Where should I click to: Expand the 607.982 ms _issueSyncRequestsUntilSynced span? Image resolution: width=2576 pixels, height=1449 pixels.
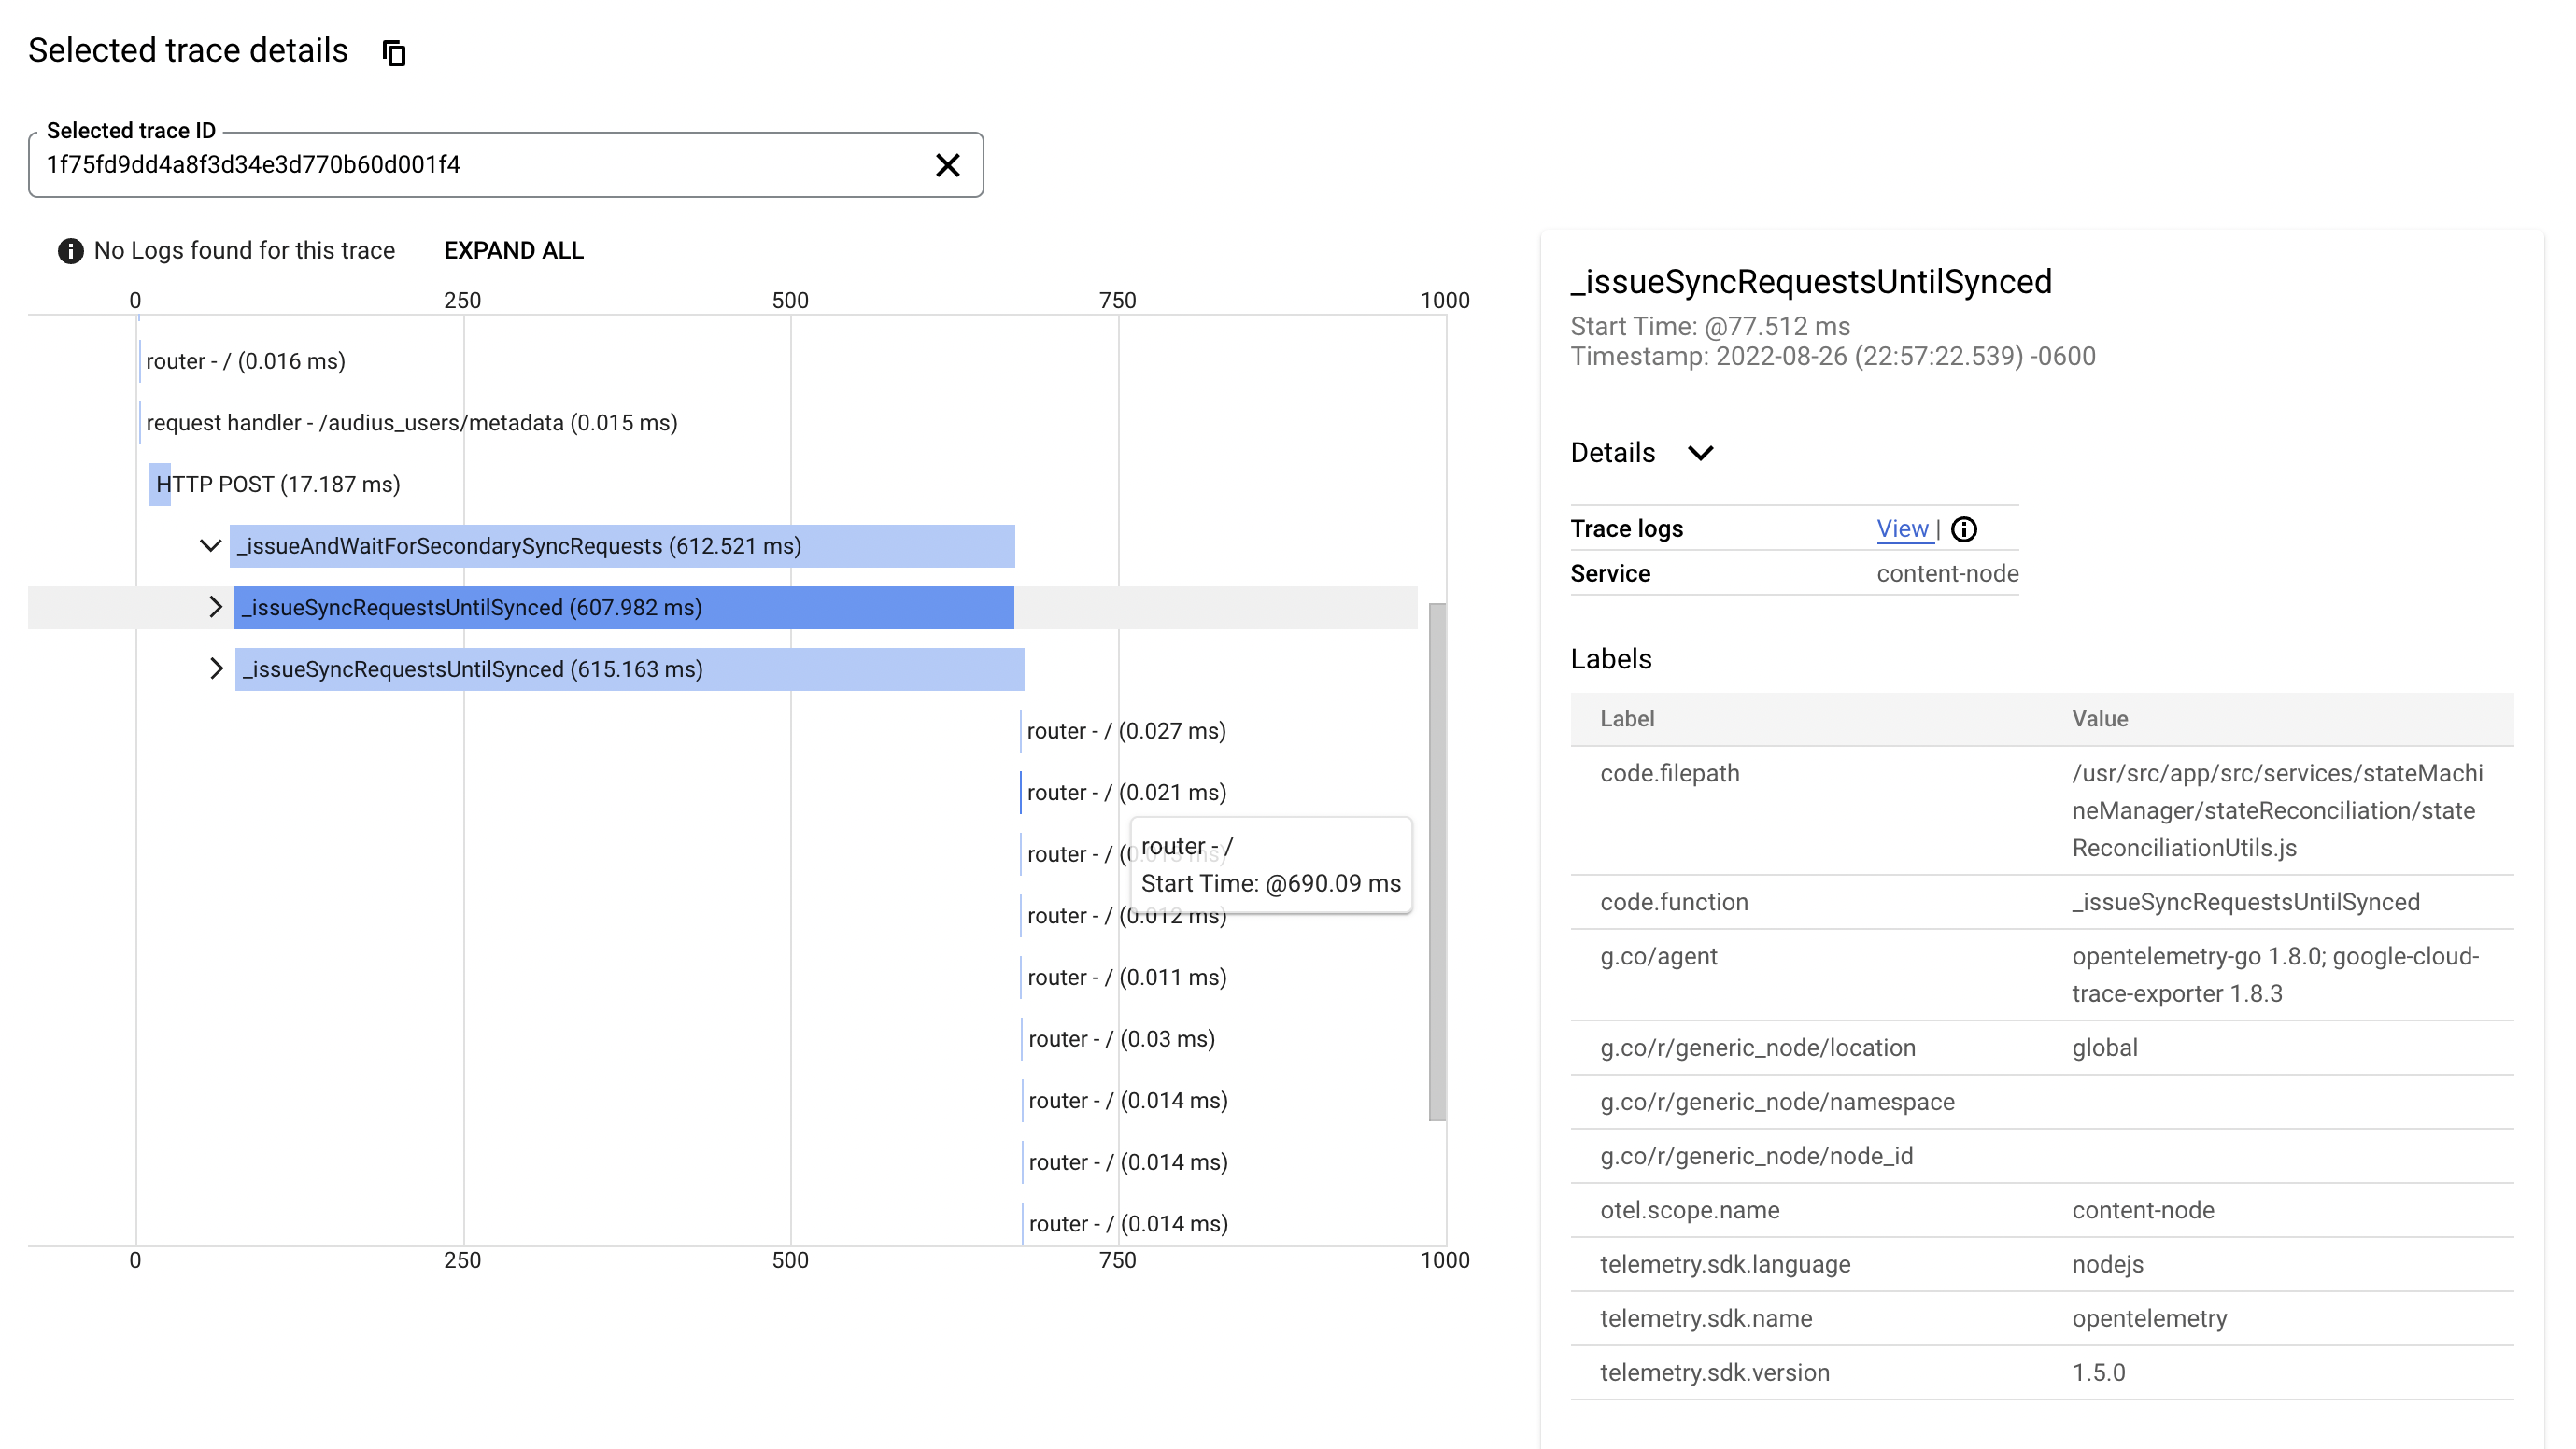coord(215,608)
